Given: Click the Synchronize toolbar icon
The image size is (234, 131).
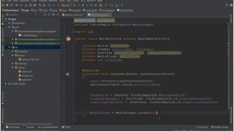Looking at the screenshot, I should click(11, 5).
